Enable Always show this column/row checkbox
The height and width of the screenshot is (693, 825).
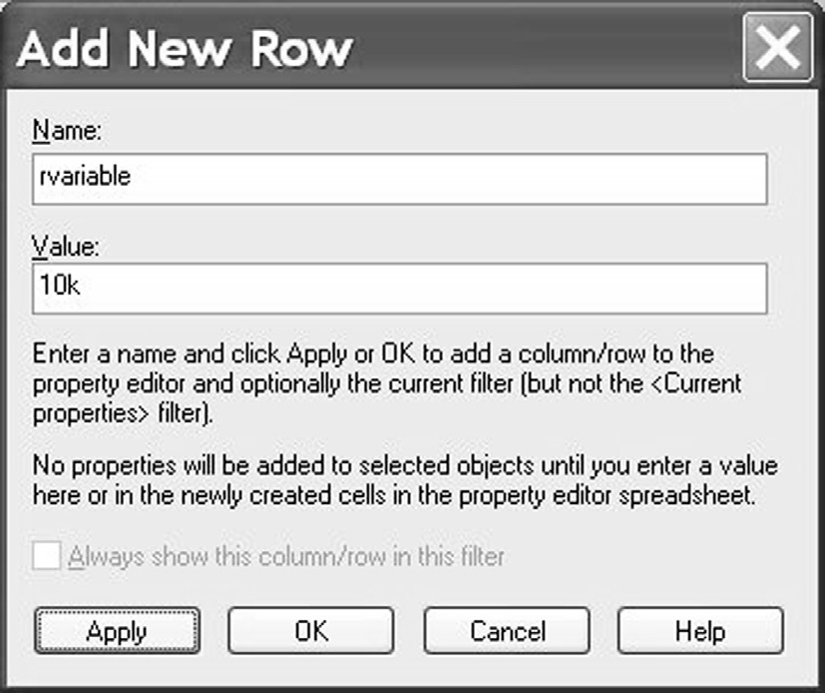point(46,555)
